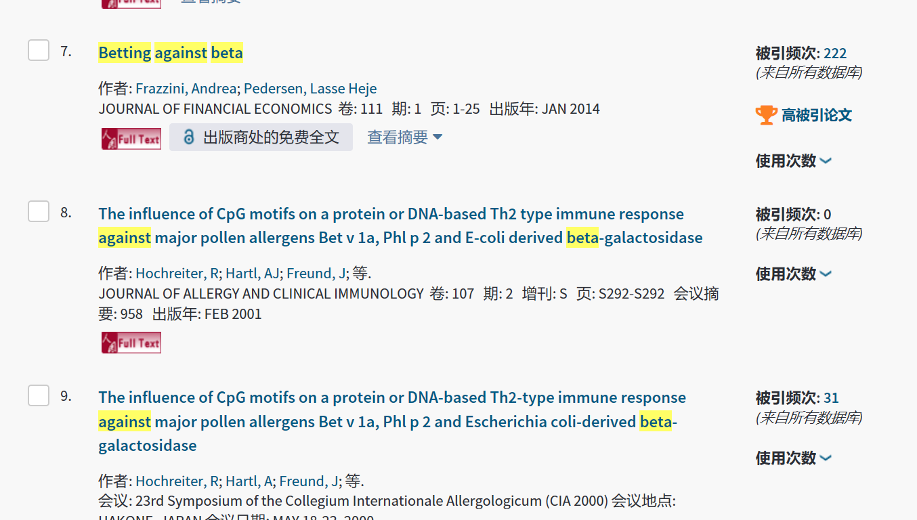Open author Pedersen, Lasse Heje

pyautogui.click(x=310, y=89)
